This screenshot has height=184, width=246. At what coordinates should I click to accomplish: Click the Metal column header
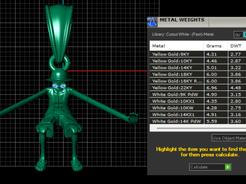tap(177, 46)
